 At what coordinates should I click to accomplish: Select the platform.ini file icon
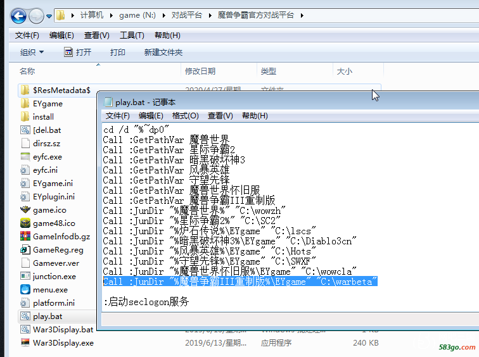pos(25,303)
